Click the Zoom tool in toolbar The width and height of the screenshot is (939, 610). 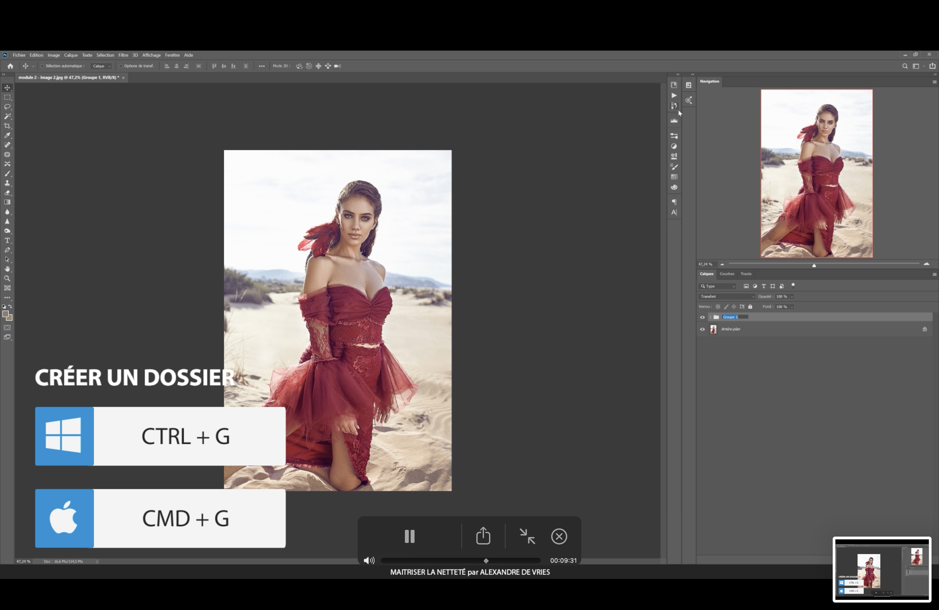coord(7,279)
